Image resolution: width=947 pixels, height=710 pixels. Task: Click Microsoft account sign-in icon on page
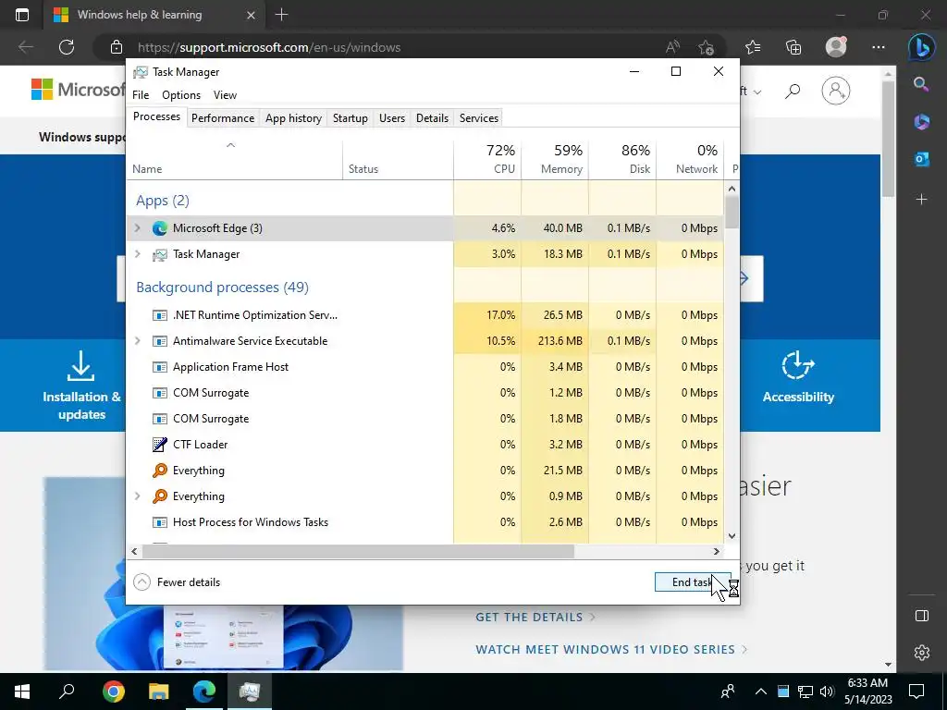(x=836, y=91)
